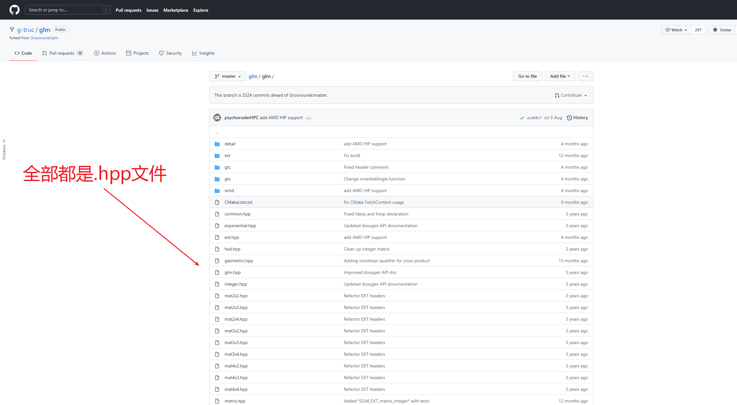Expand the commit message ellipsis
The height and width of the screenshot is (405, 737).
click(308, 118)
